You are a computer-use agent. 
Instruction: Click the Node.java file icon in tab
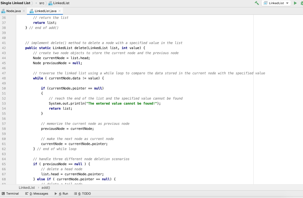coord(3,11)
